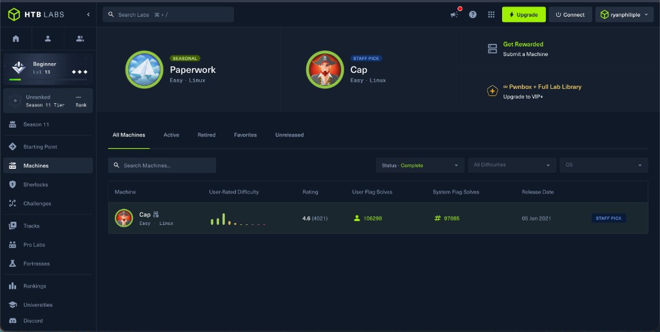
Task: Click the Fortresses tower icon
Action: (13, 264)
